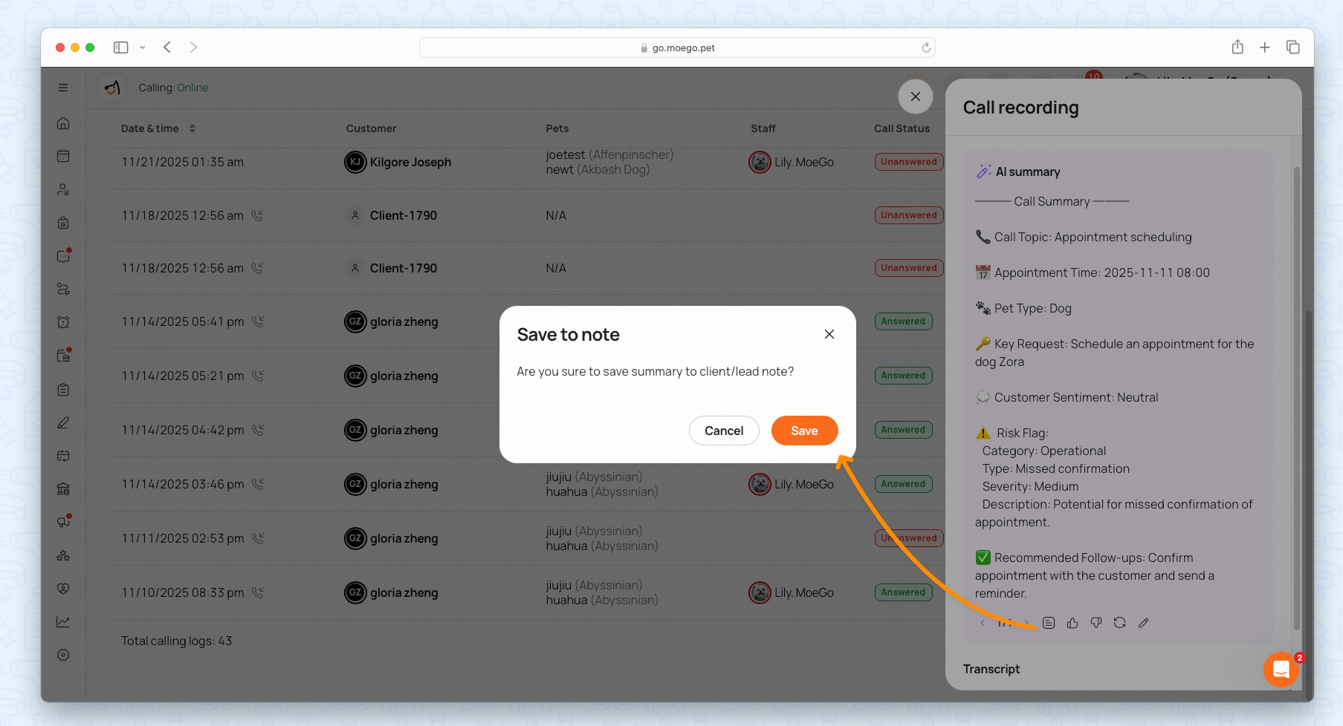
Task: Click the phone icon on the 11/10/2025 08:33 pm row
Action: pyautogui.click(x=258, y=592)
